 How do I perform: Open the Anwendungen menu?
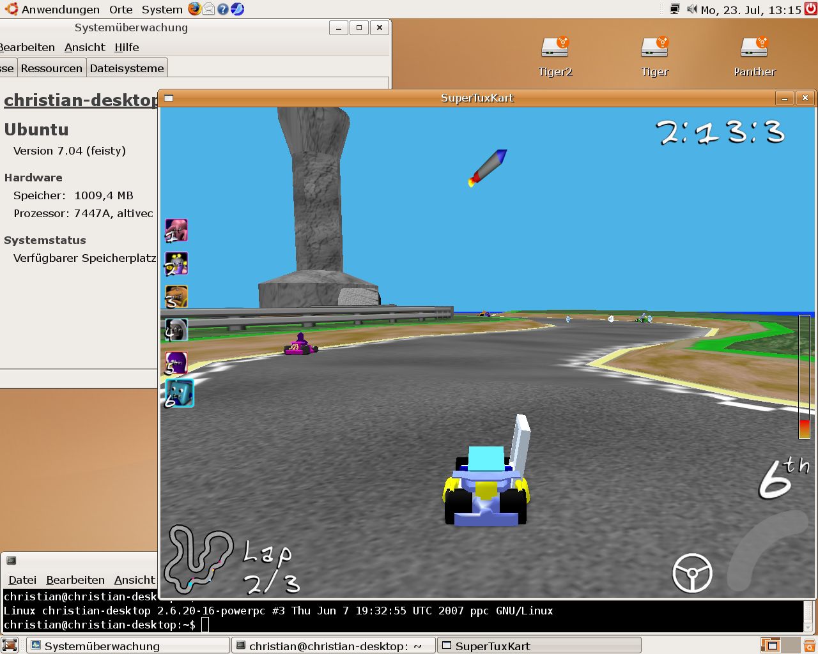click(60, 10)
